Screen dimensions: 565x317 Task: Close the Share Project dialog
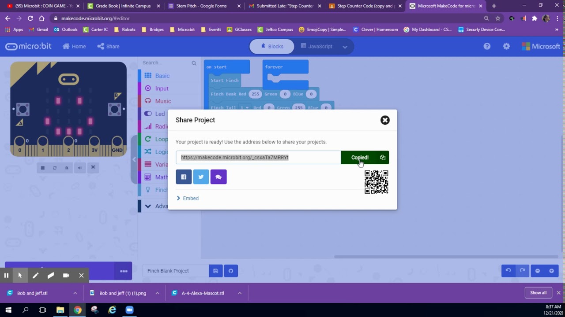point(385,120)
